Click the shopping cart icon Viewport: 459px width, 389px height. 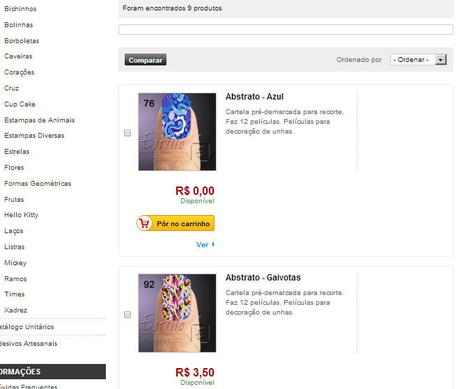(x=146, y=223)
